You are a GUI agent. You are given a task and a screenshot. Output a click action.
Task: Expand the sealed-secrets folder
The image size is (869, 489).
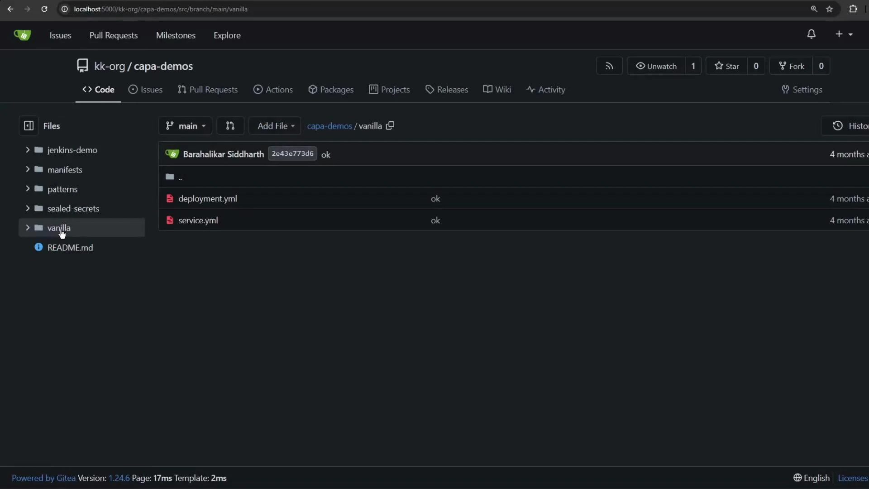[27, 208]
